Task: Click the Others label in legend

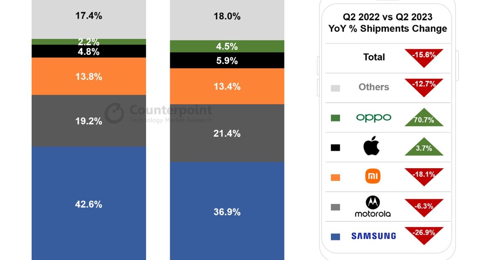Action: [x=374, y=87]
